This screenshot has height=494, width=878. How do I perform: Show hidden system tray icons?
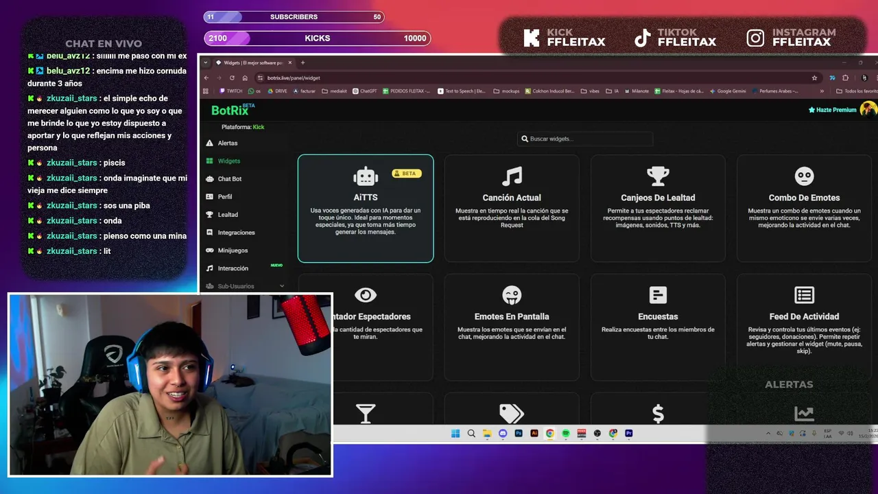click(768, 433)
